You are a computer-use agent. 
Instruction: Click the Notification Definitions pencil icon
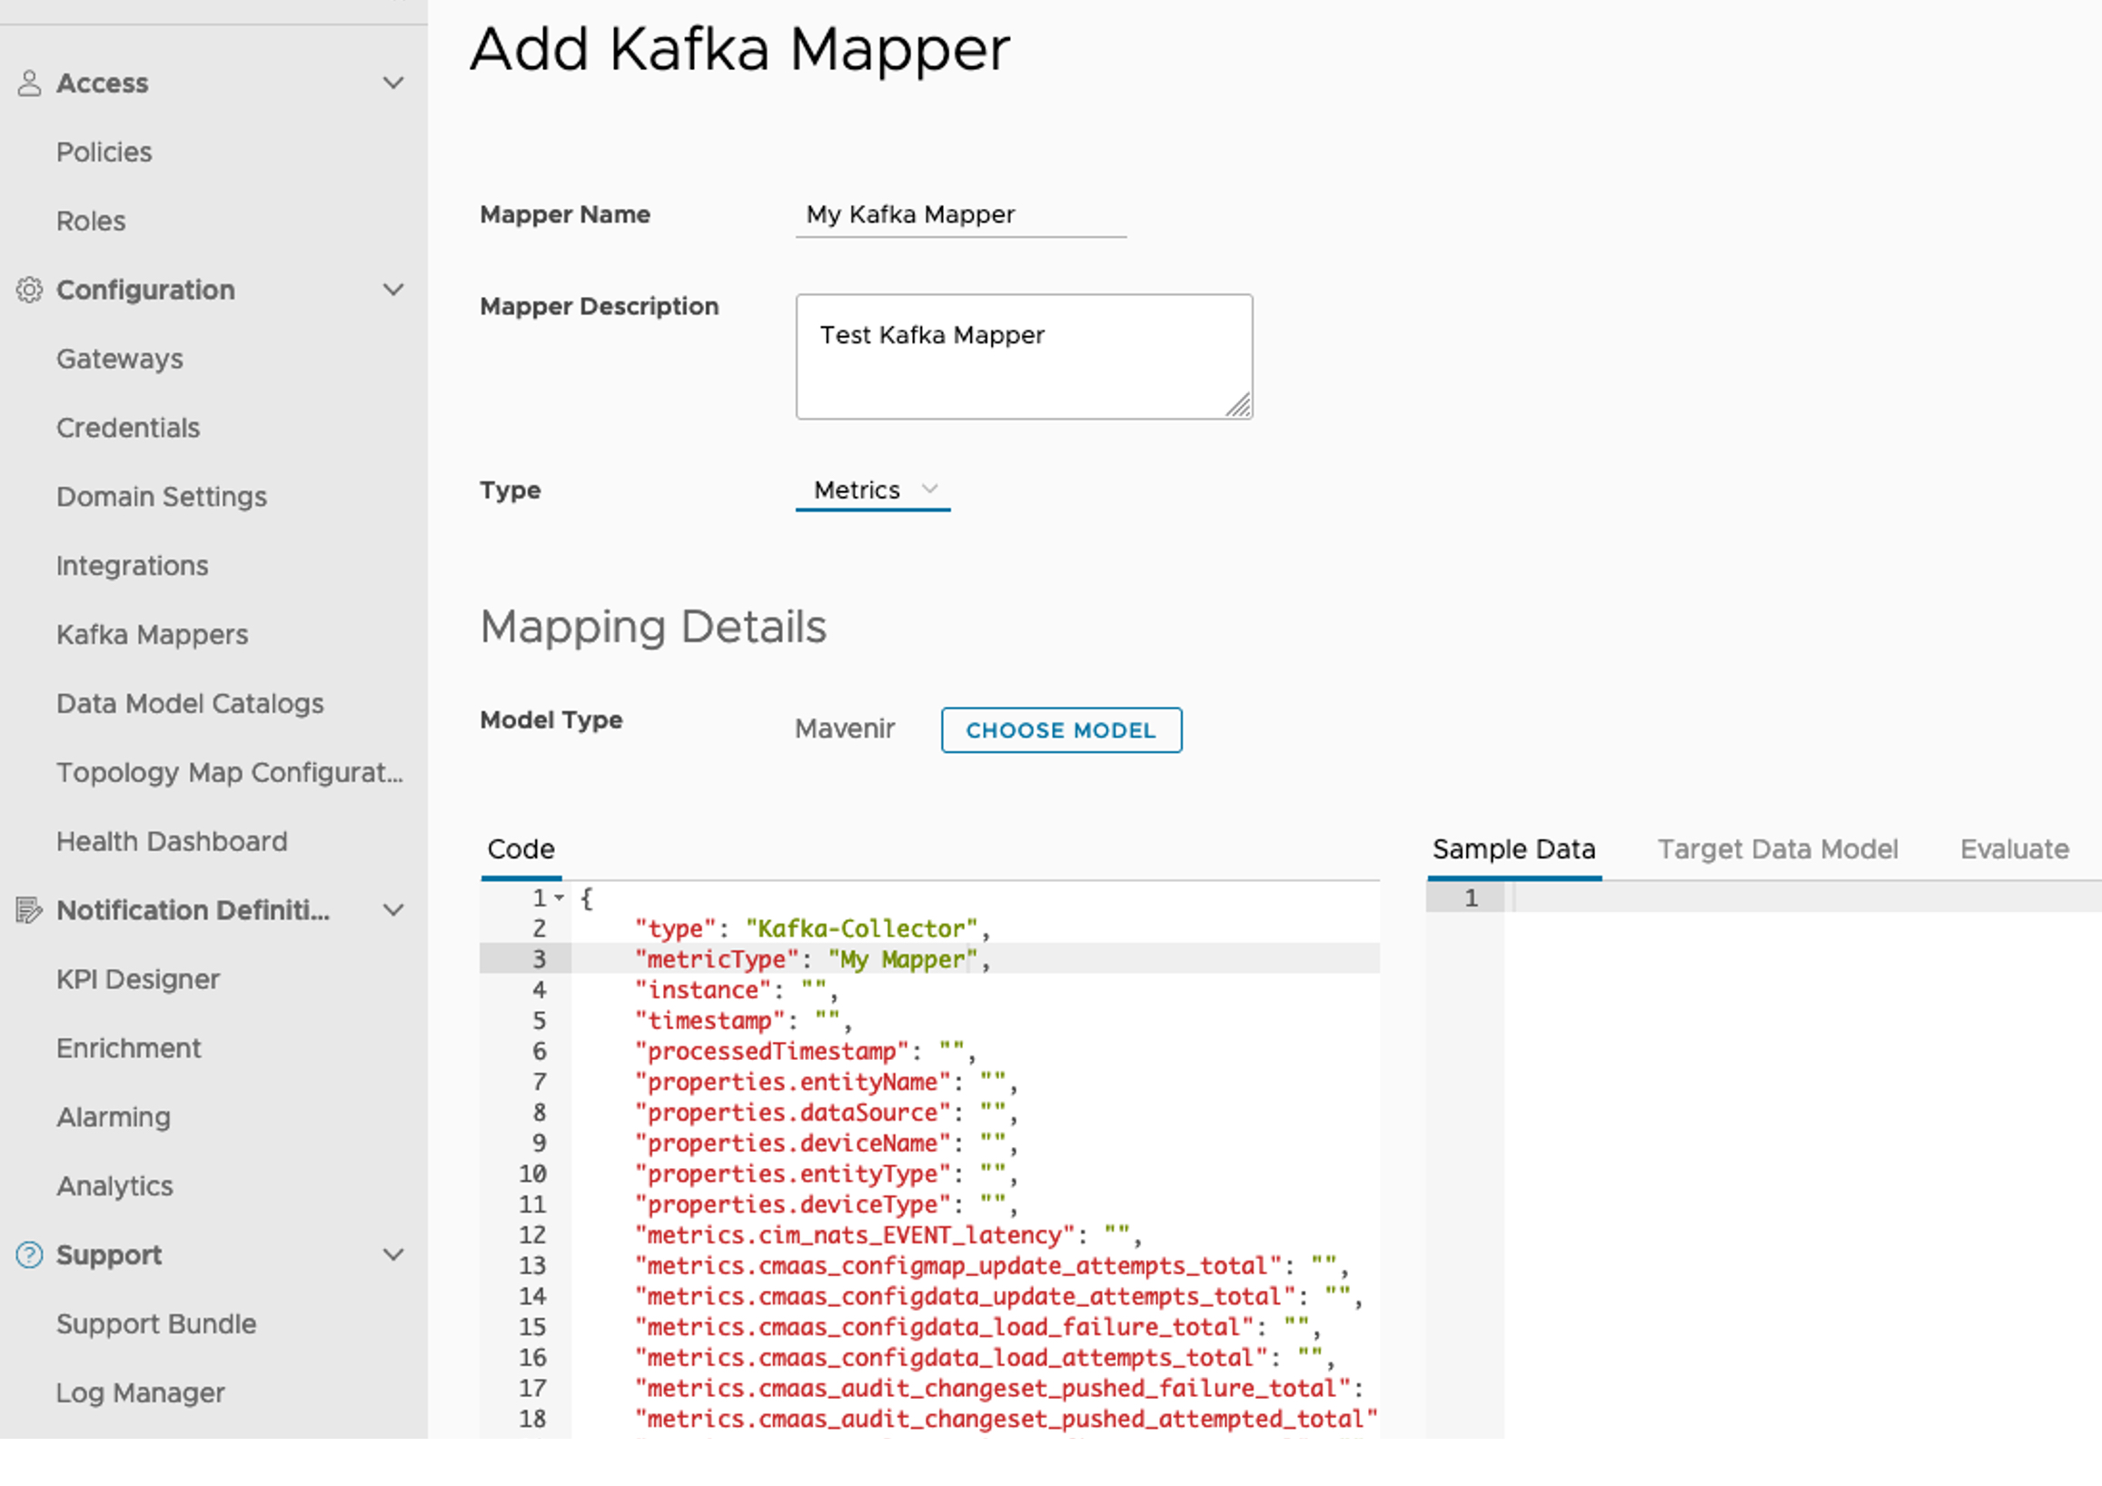[29, 911]
